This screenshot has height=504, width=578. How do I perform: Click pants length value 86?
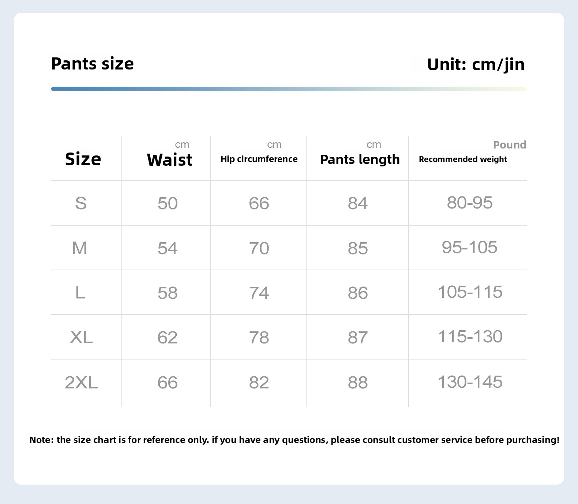click(x=358, y=293)
